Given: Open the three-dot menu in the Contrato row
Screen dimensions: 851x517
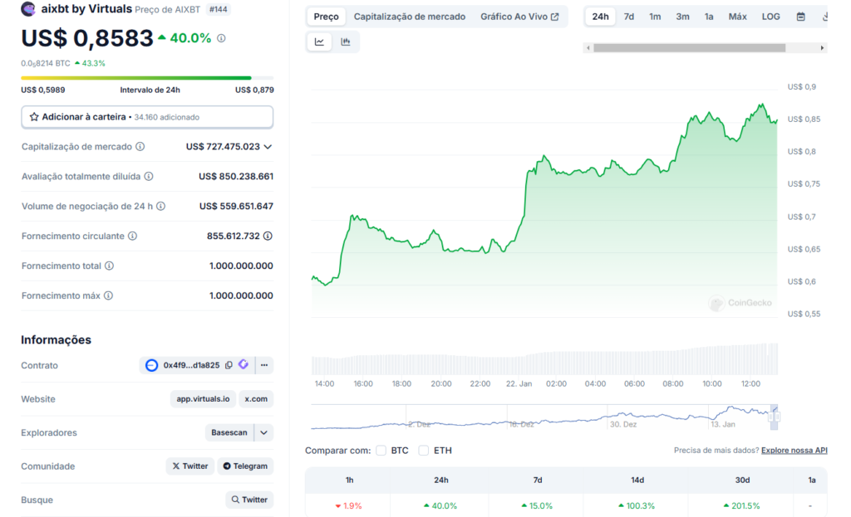Looking at the screenshot, I should (x=264, y=365).
